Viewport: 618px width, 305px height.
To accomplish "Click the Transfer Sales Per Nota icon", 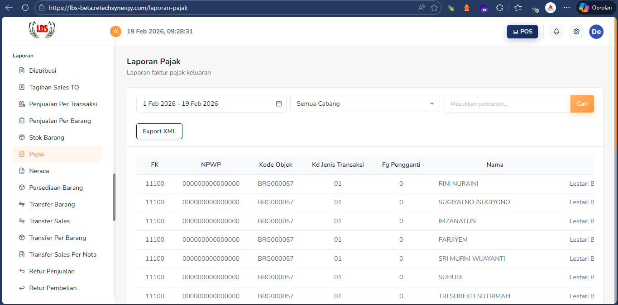I will [x=22, y=254].
